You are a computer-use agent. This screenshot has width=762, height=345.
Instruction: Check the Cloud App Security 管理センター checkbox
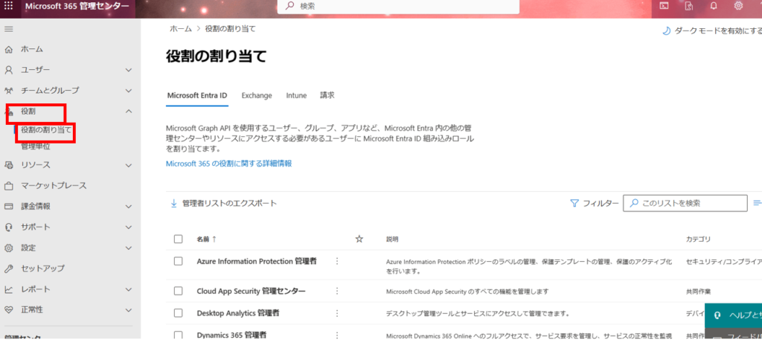[179, 291]
